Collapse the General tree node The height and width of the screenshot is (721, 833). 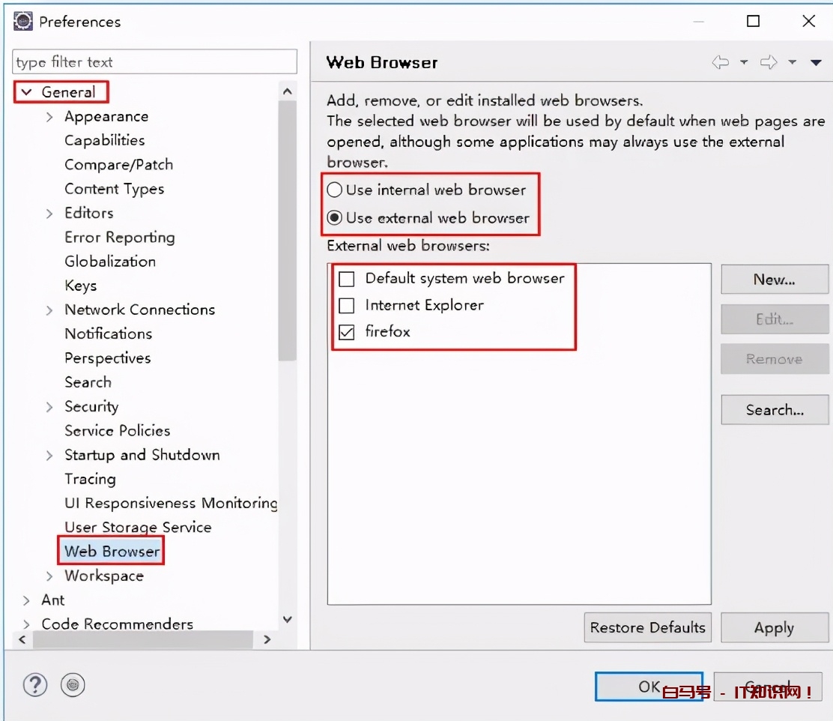pos(26,92)
